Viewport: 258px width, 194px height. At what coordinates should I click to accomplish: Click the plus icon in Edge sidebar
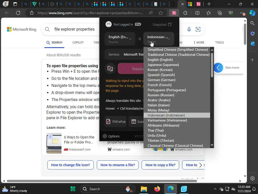pos(252,60)
